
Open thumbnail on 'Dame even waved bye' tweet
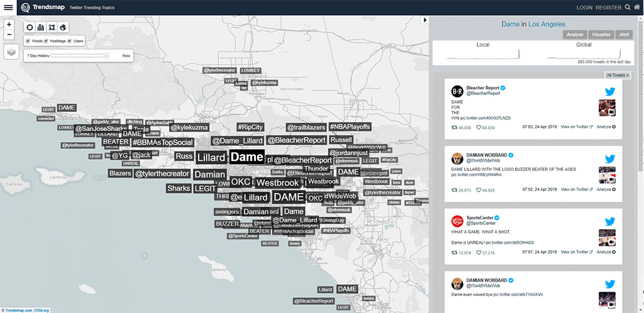pyautogui.click(x=607, y=300)
